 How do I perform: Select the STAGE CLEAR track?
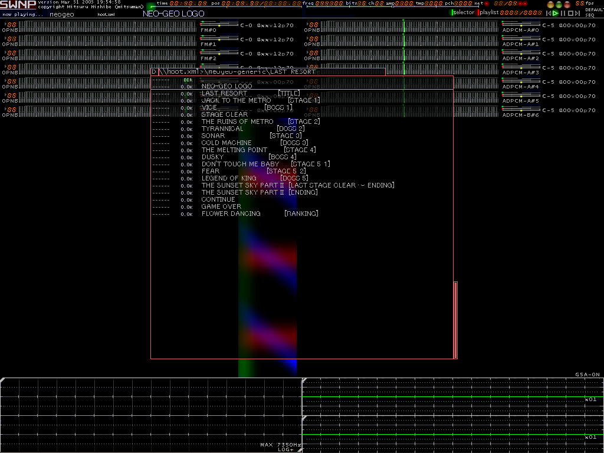(303, 114)
